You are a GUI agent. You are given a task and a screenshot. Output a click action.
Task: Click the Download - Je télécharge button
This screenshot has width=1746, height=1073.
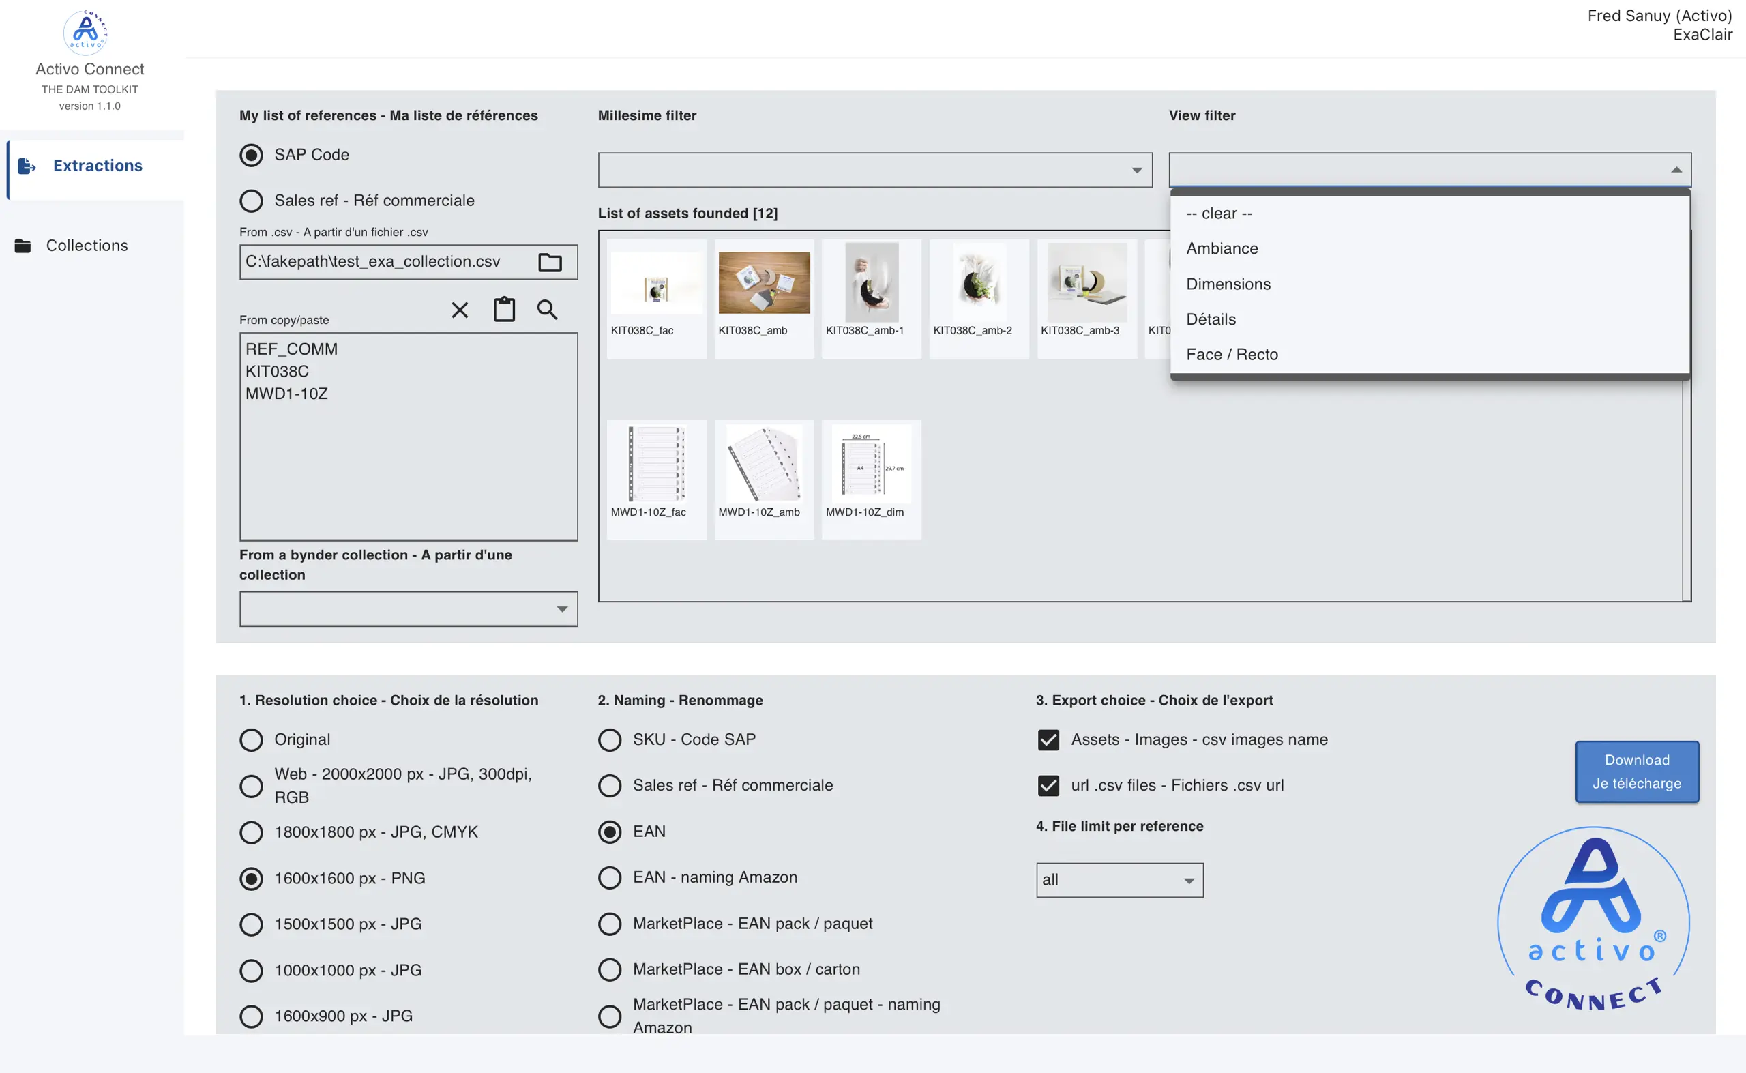tap(1636, 771)
